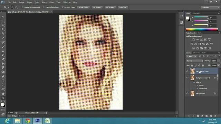
Task: Select the Hand tool
Action: tap(3, 94)
